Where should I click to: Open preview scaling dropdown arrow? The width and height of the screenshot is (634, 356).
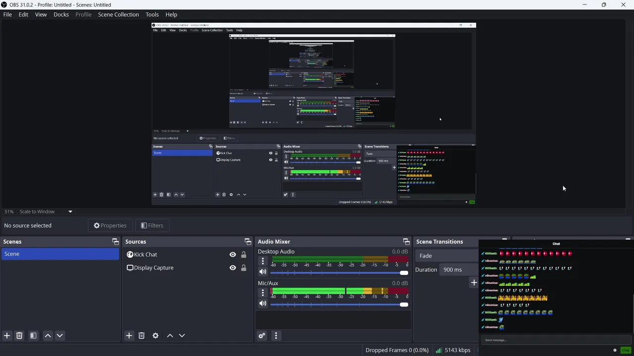point(70,212)
